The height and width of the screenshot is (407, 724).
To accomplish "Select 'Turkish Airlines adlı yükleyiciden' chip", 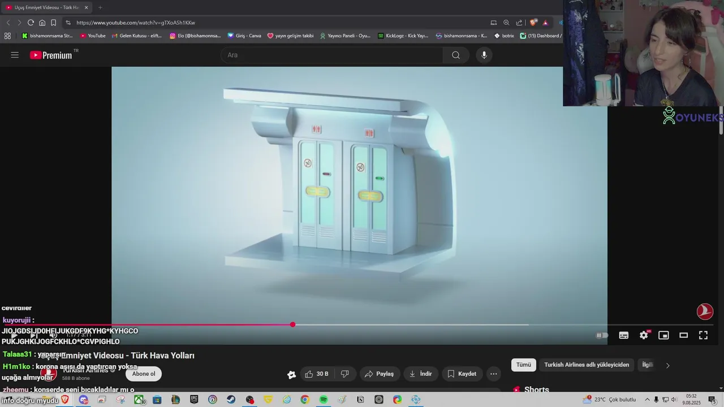I will (587, 365).
